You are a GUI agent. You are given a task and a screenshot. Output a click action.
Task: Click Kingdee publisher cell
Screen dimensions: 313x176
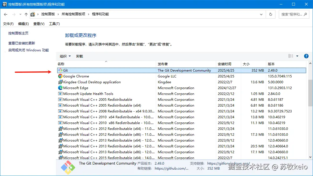coord(164,82)
